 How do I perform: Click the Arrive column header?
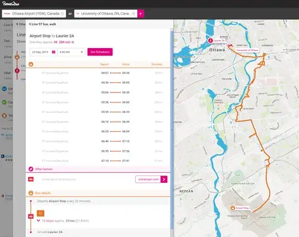pyautogui.click(x=126, y=64)
